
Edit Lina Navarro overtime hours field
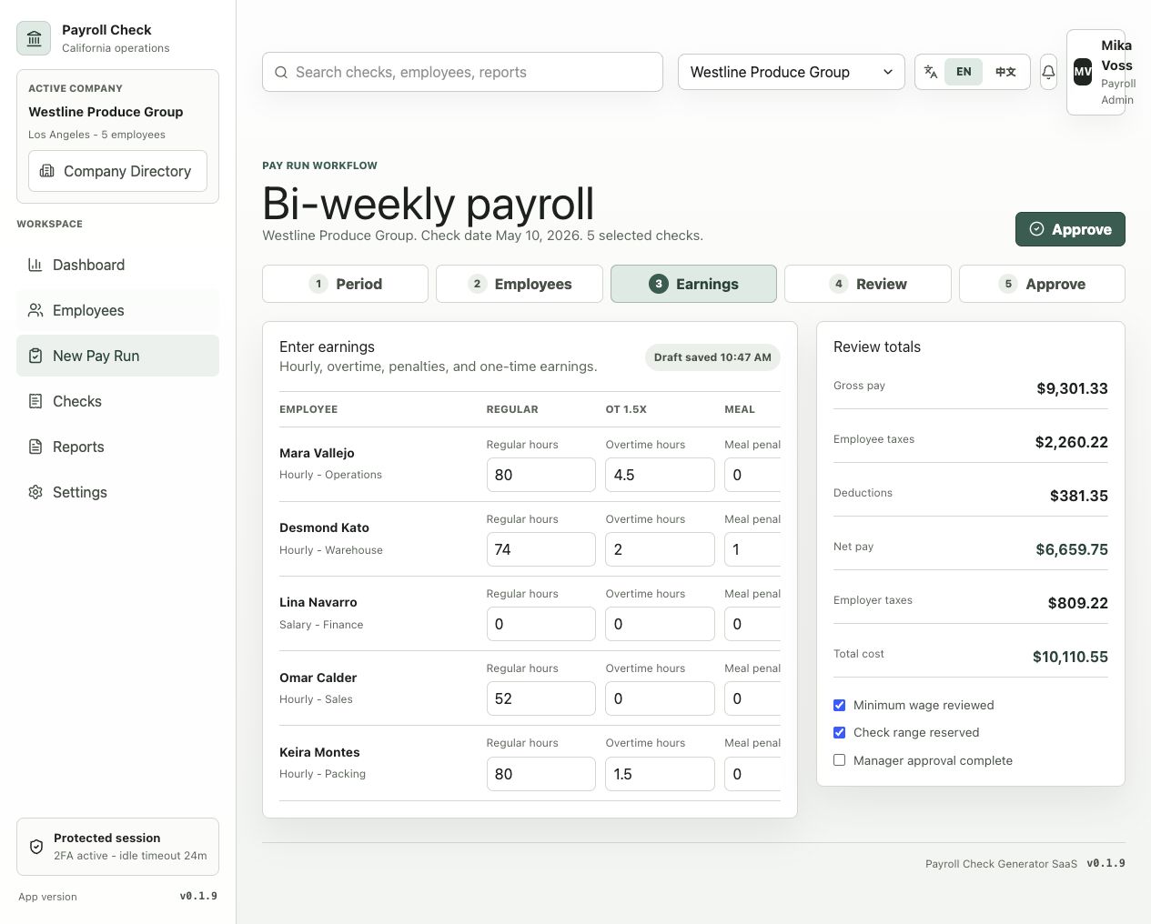[x=660, y=624]
